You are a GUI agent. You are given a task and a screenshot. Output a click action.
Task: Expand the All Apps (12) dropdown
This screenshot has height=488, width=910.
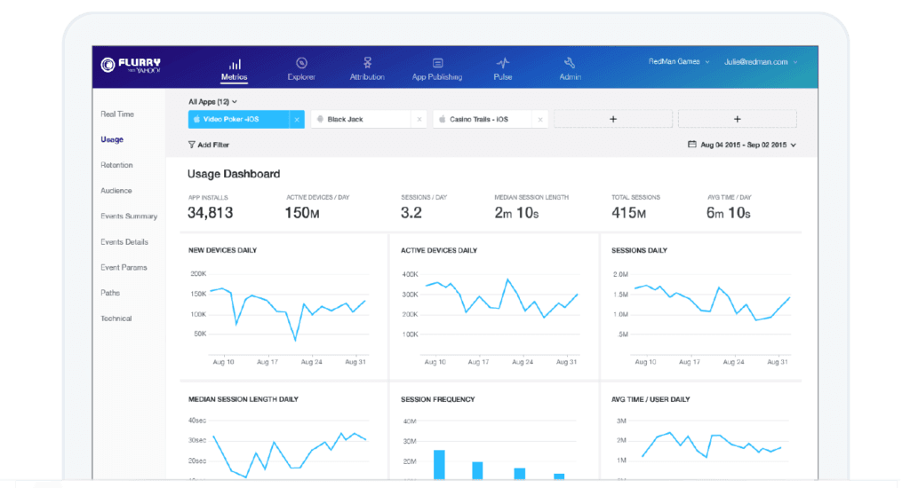(x=212, y=101)
